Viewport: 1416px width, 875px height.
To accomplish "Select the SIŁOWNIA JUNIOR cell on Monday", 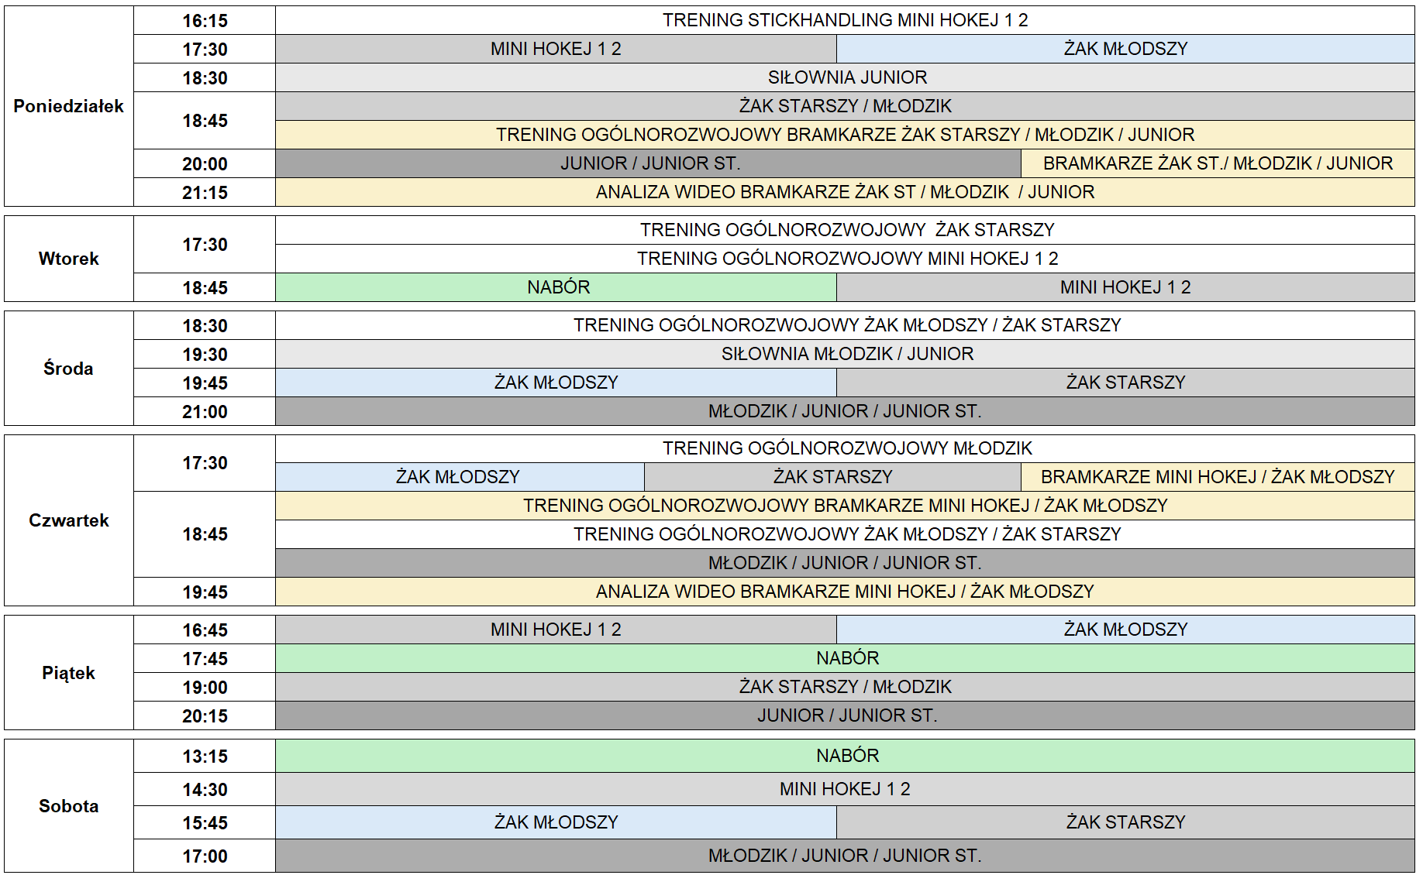I will point(845,77).
